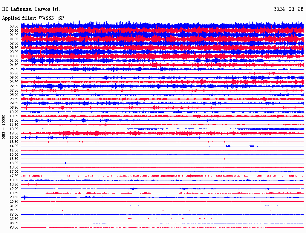
Task: Select the 21:00 time row label
Action: point(14,206)
